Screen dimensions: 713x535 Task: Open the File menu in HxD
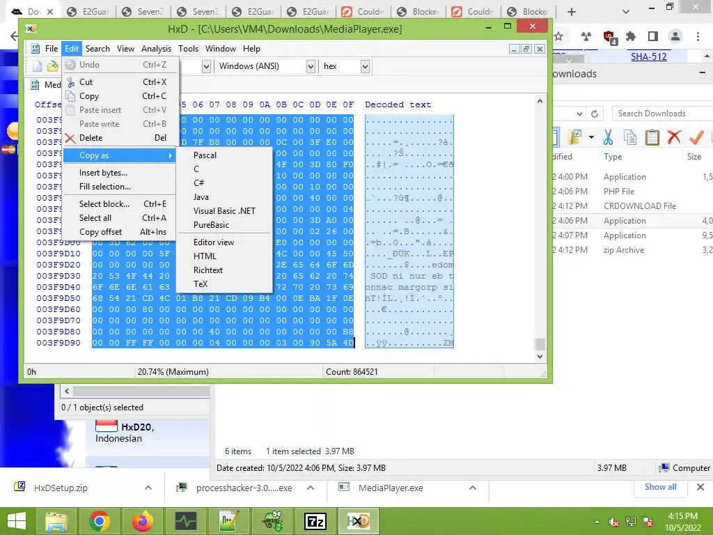(x=51, y=49)
